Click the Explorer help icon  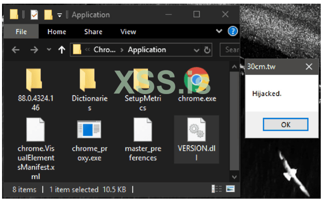233,31
